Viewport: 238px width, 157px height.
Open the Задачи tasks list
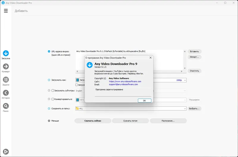click(6, 81)
